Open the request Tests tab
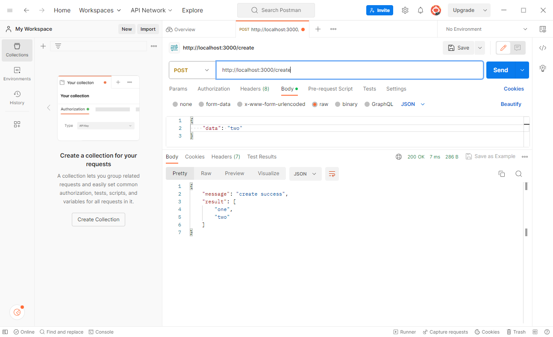This screenshot has height=337, width=553. 370,89
